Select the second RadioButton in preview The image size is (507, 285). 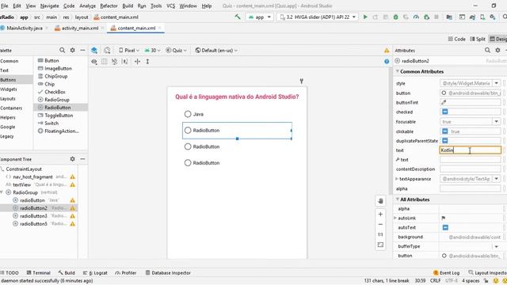pyautogui.click(x=237, y=130)
